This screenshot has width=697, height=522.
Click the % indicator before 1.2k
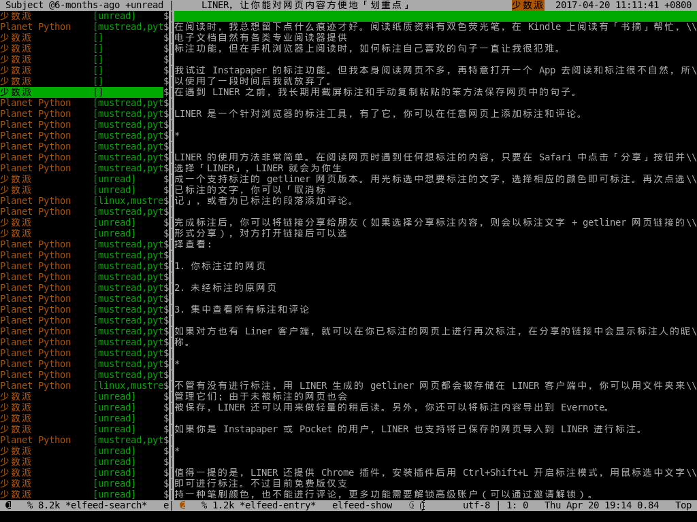(x=204, y=505)
